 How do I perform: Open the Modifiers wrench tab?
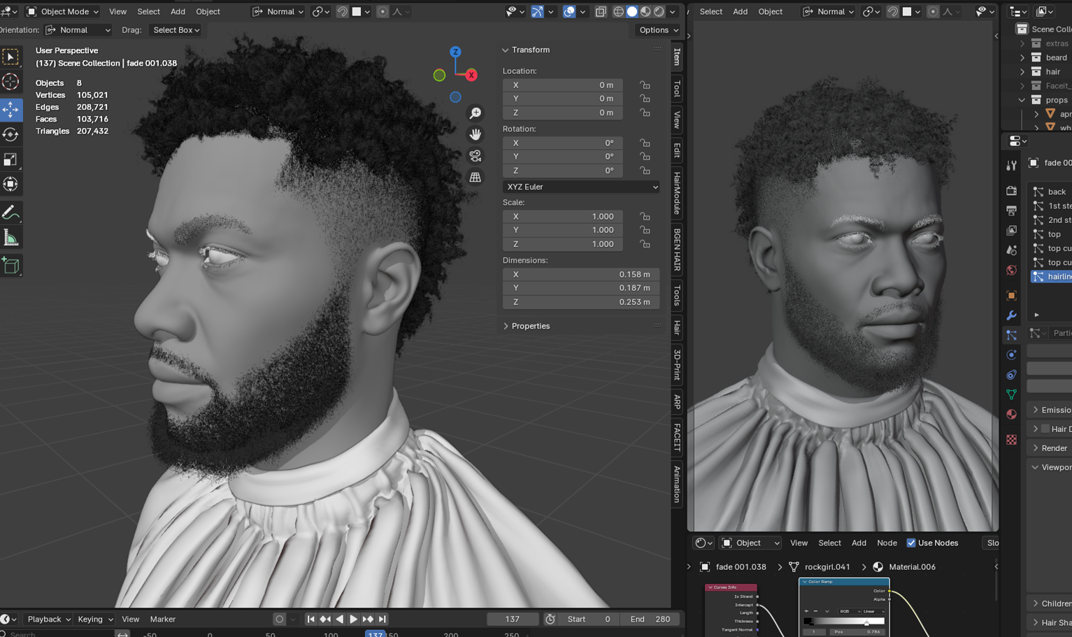pos(1011,315)
